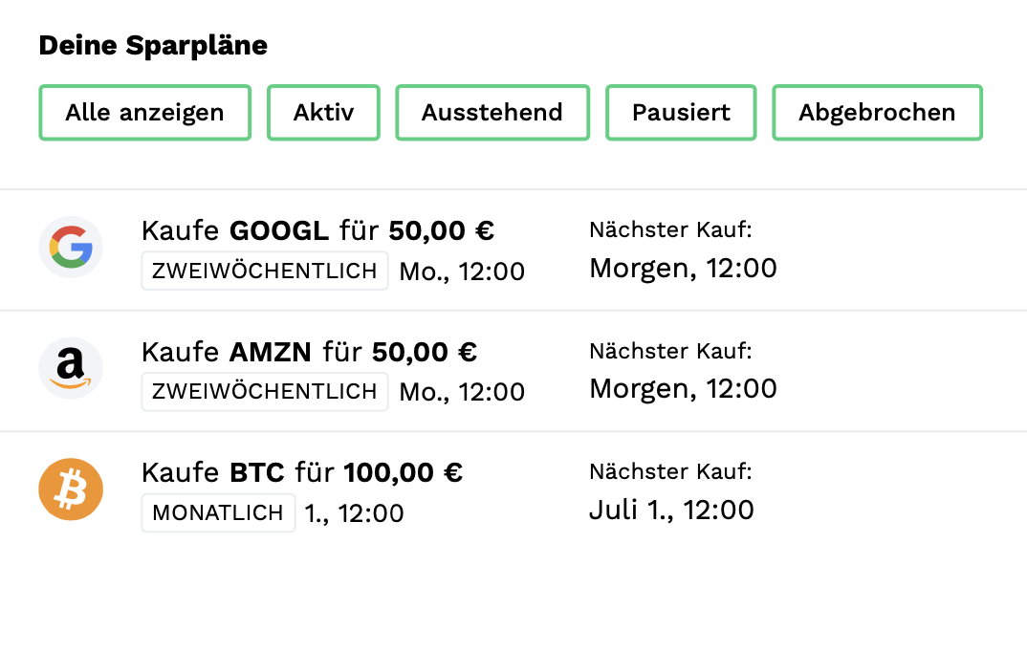The height and width of the screenshot is (652, 1027).
Task: Click the Amazon logo icon
Action: 71,368
